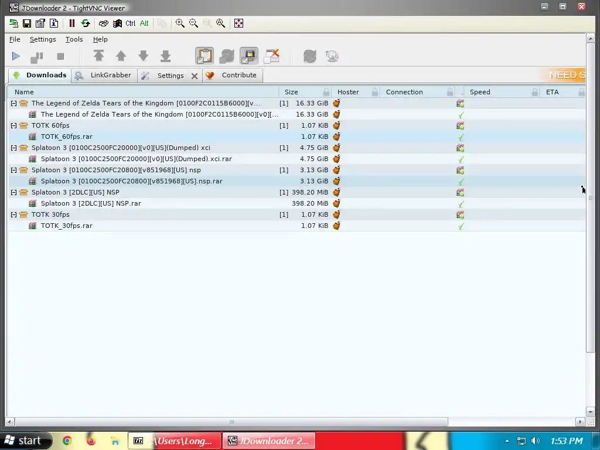
Task: Show TightVNC connection info icon
Action: point(54,23)
